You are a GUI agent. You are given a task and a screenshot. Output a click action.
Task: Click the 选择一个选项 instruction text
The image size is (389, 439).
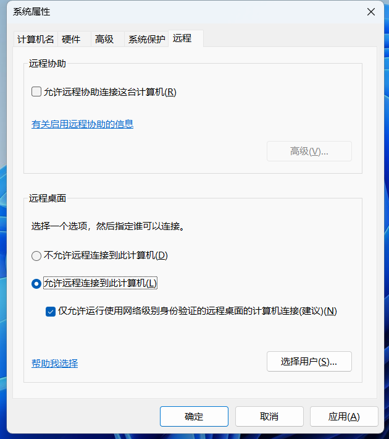pos(108,226)
